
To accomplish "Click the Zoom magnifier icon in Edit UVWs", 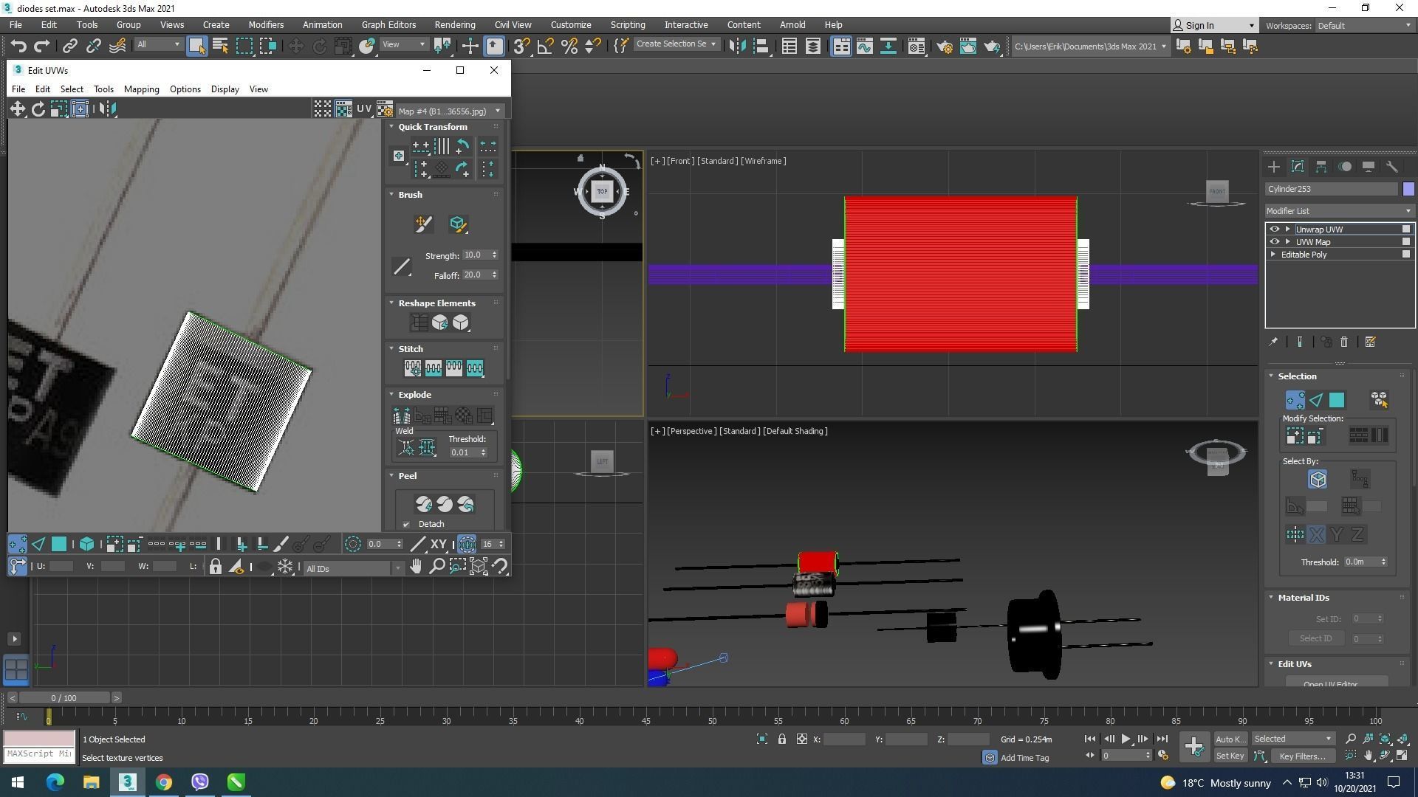I will [x=436, y=567].
